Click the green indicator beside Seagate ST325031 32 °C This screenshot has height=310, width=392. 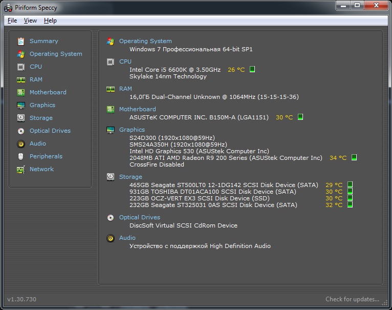(350, 204)
